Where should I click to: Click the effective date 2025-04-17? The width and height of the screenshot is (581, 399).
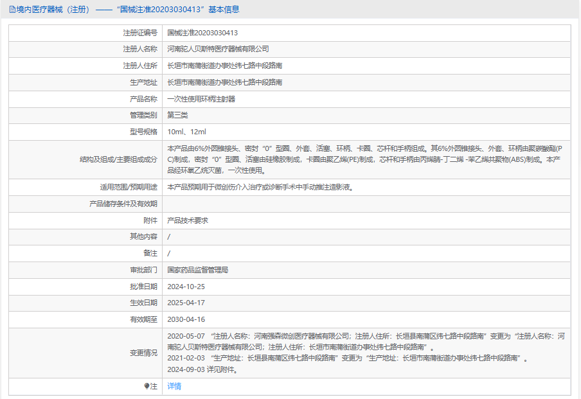point(186,303)
